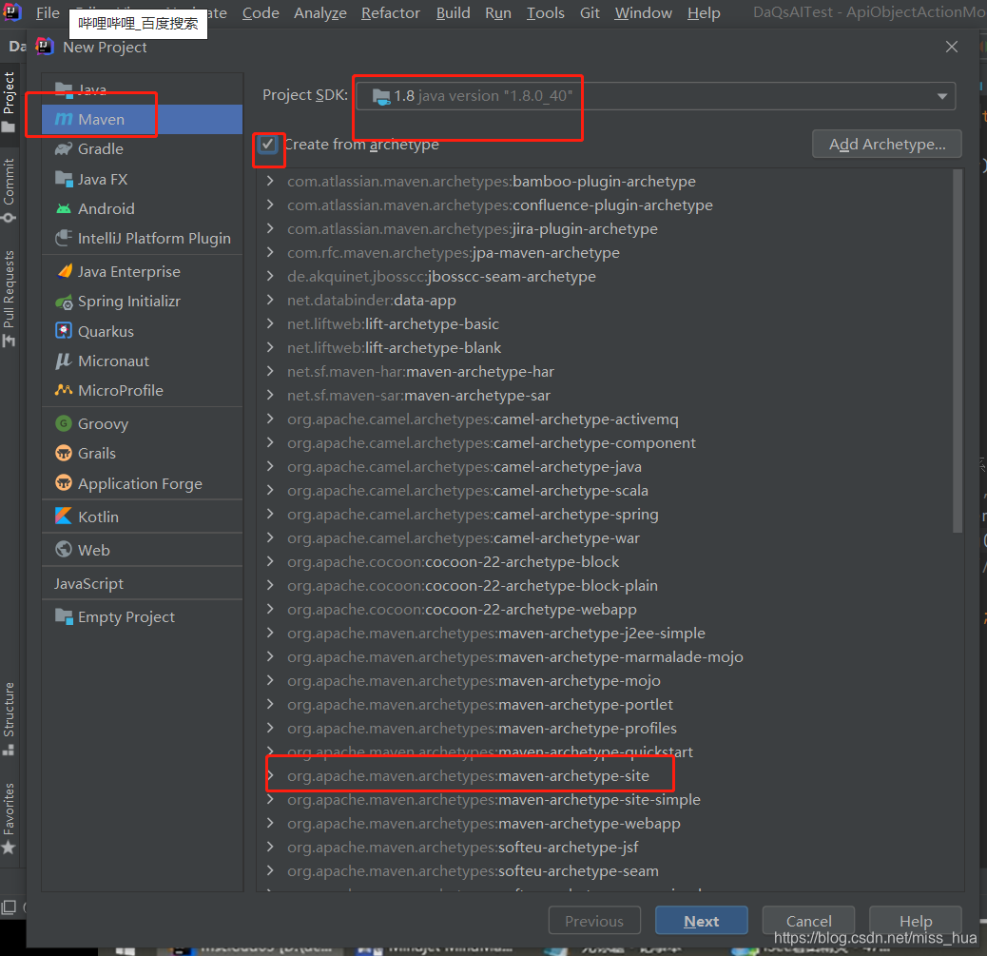Viewport: 987px width, 956px height.
Task: Open the Project tool window sidebar tab
Action: click(x=9, y=101)
